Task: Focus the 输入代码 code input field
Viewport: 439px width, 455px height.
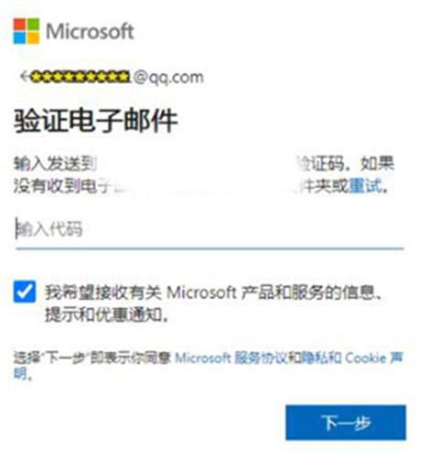Action: tap(209, 229)
